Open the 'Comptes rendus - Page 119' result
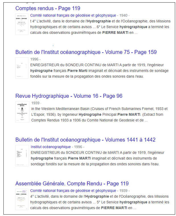The width and height of the screenshot is (176, 216). (47, 8)
